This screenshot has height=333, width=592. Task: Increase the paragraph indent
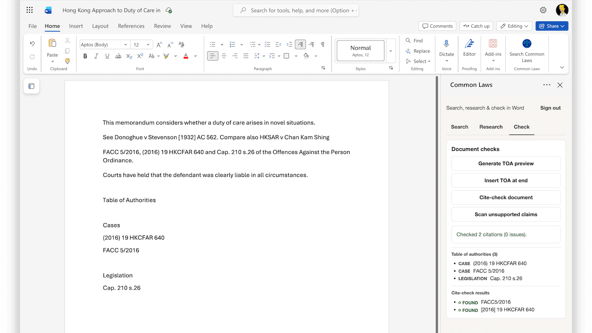click(289, 44)
